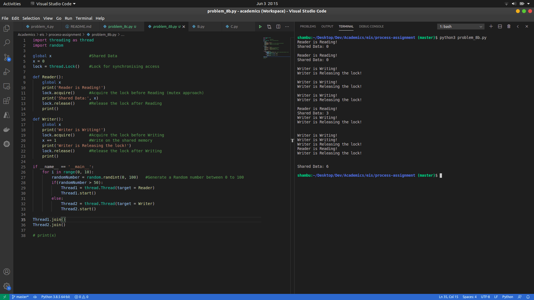Open the Explorer view in activity bar
The width and height of the screenshot is (534, 300).
[7, 28]
